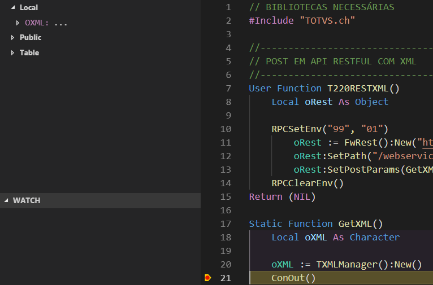Screen dimensions: 433x285
Task: Click TXMLManager on line 20
Action: point(347,265)
